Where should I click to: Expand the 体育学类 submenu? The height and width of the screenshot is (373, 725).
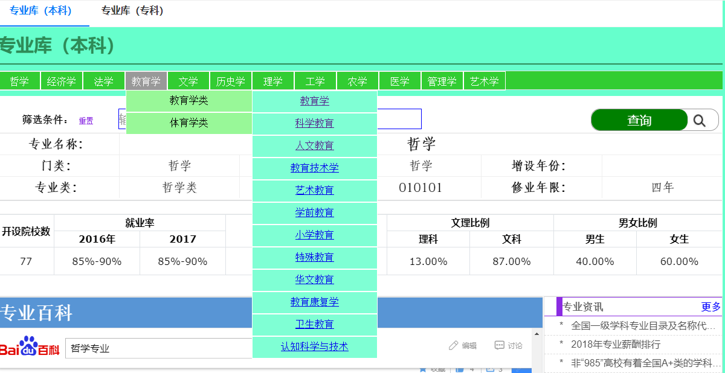(188, 123)
